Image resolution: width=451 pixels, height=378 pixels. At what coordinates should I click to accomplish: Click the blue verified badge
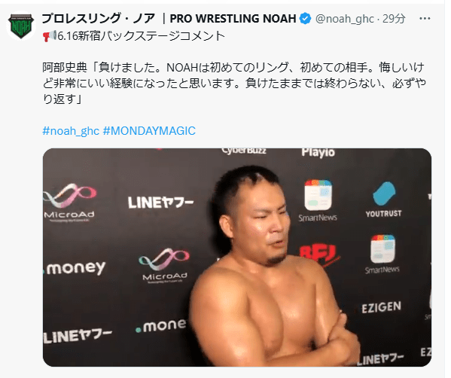[305, 19]
